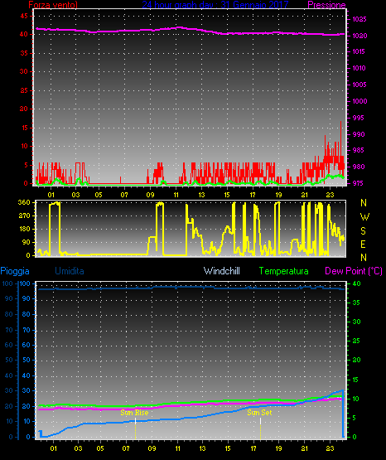This screenshot has width=386, height=460.
Task: Click hour label 19 under the temperature chart
Action: 278,448
